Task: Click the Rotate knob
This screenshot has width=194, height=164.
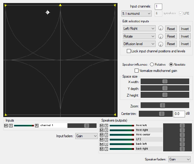Action: [161, 36]
